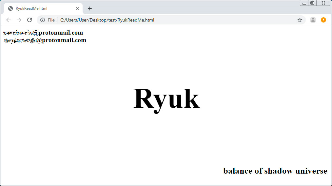Viewport: 332px width, 186px height.
Task: View site information via the info icon
Action: 43,20
